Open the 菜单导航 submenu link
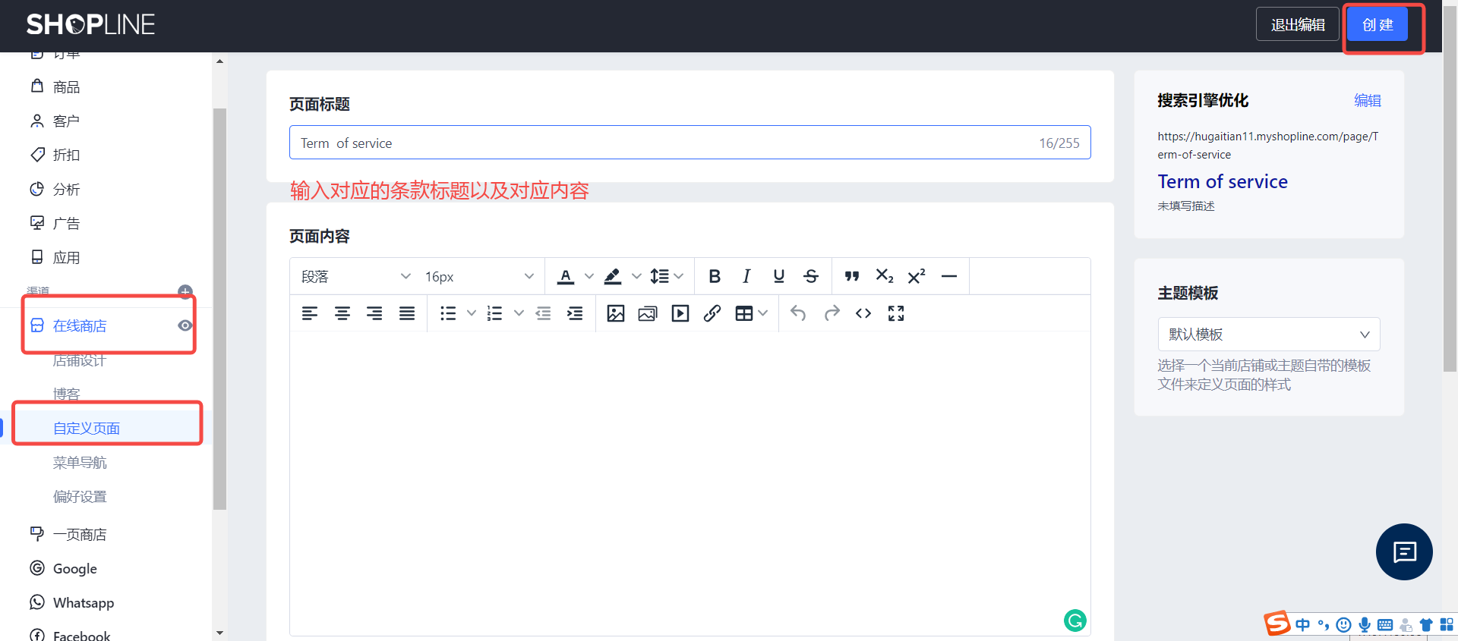The image size is (1458, 641). click(x=80, y=463)
